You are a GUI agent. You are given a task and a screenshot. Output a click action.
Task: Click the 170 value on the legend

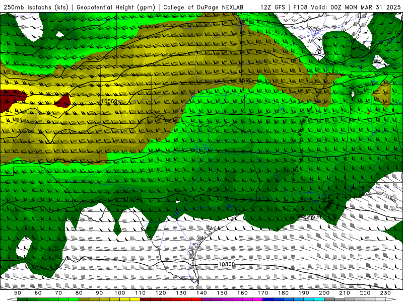[x=263, y=293]
